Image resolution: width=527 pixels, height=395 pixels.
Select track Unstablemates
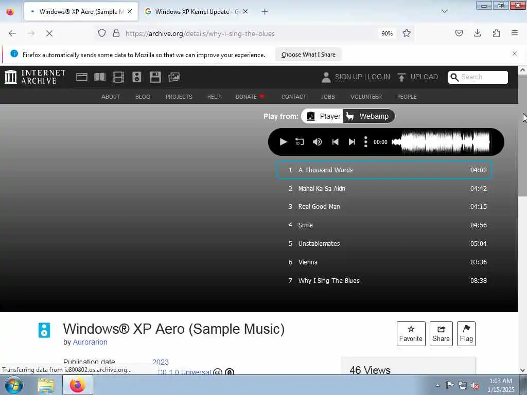point(384,243)
